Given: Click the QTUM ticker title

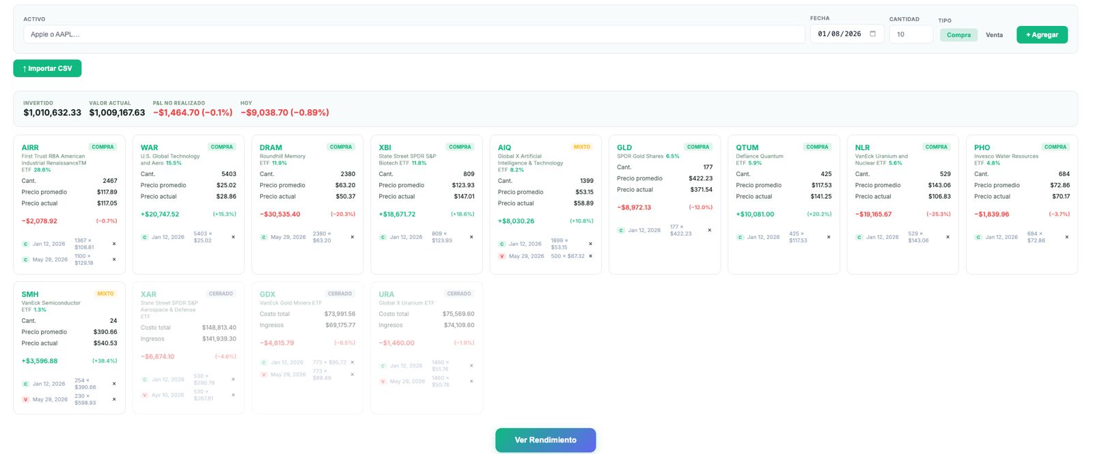Looking at the screenshot, I should pos(747,147).
